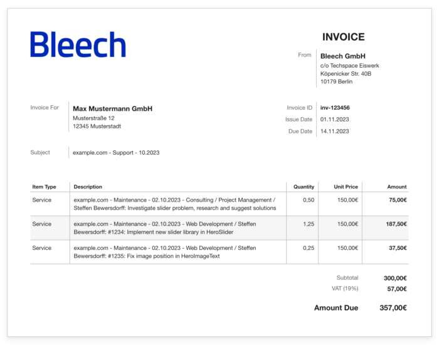Click the #1234 slider library line description
Viewport: 439px width, 345px height.
(165, 228)
